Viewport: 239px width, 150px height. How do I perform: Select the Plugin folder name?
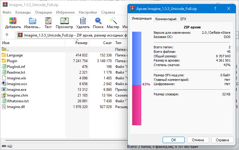tap(12, 61)
